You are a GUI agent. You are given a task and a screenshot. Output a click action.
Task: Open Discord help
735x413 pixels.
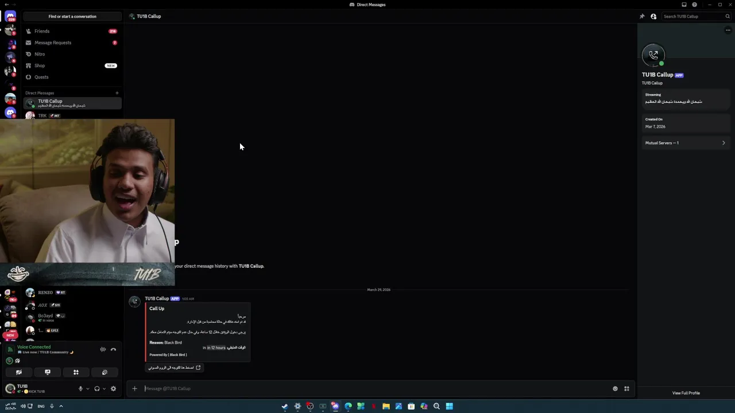pos(695,5)
